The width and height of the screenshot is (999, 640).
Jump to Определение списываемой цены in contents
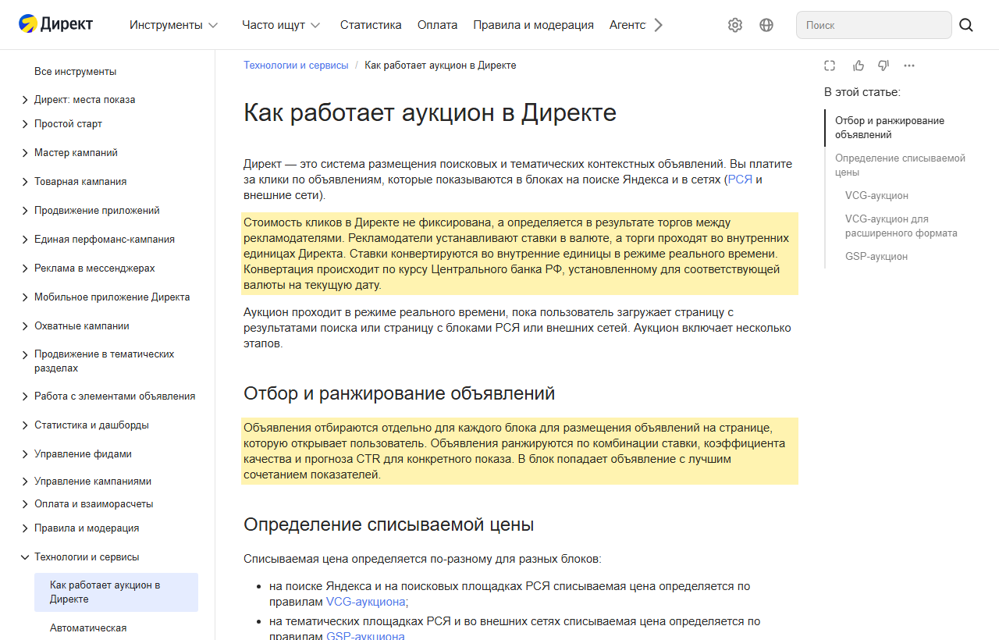point(900,165)
